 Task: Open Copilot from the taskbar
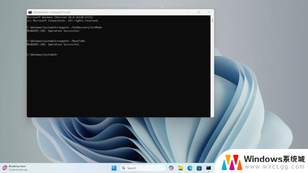coord(171,168)
